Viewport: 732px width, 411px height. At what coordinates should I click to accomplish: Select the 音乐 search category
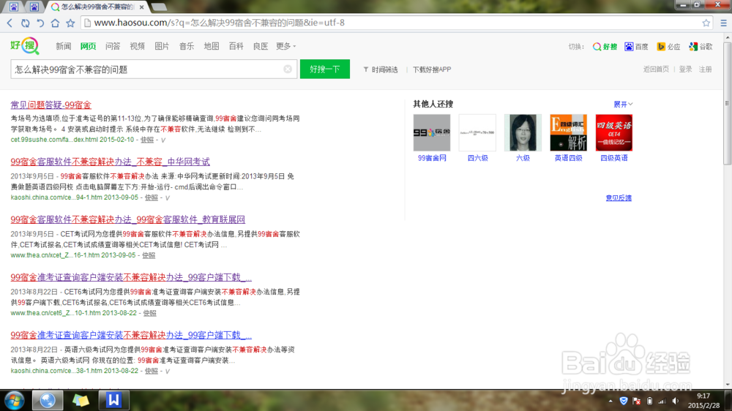[x=187, y=46]
